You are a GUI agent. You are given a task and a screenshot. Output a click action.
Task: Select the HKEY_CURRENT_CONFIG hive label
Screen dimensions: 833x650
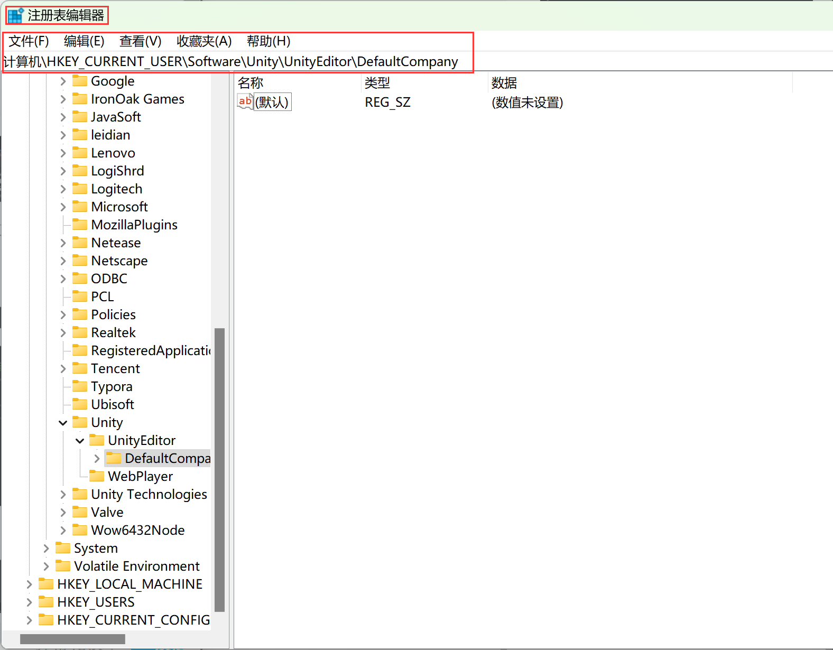133,620
